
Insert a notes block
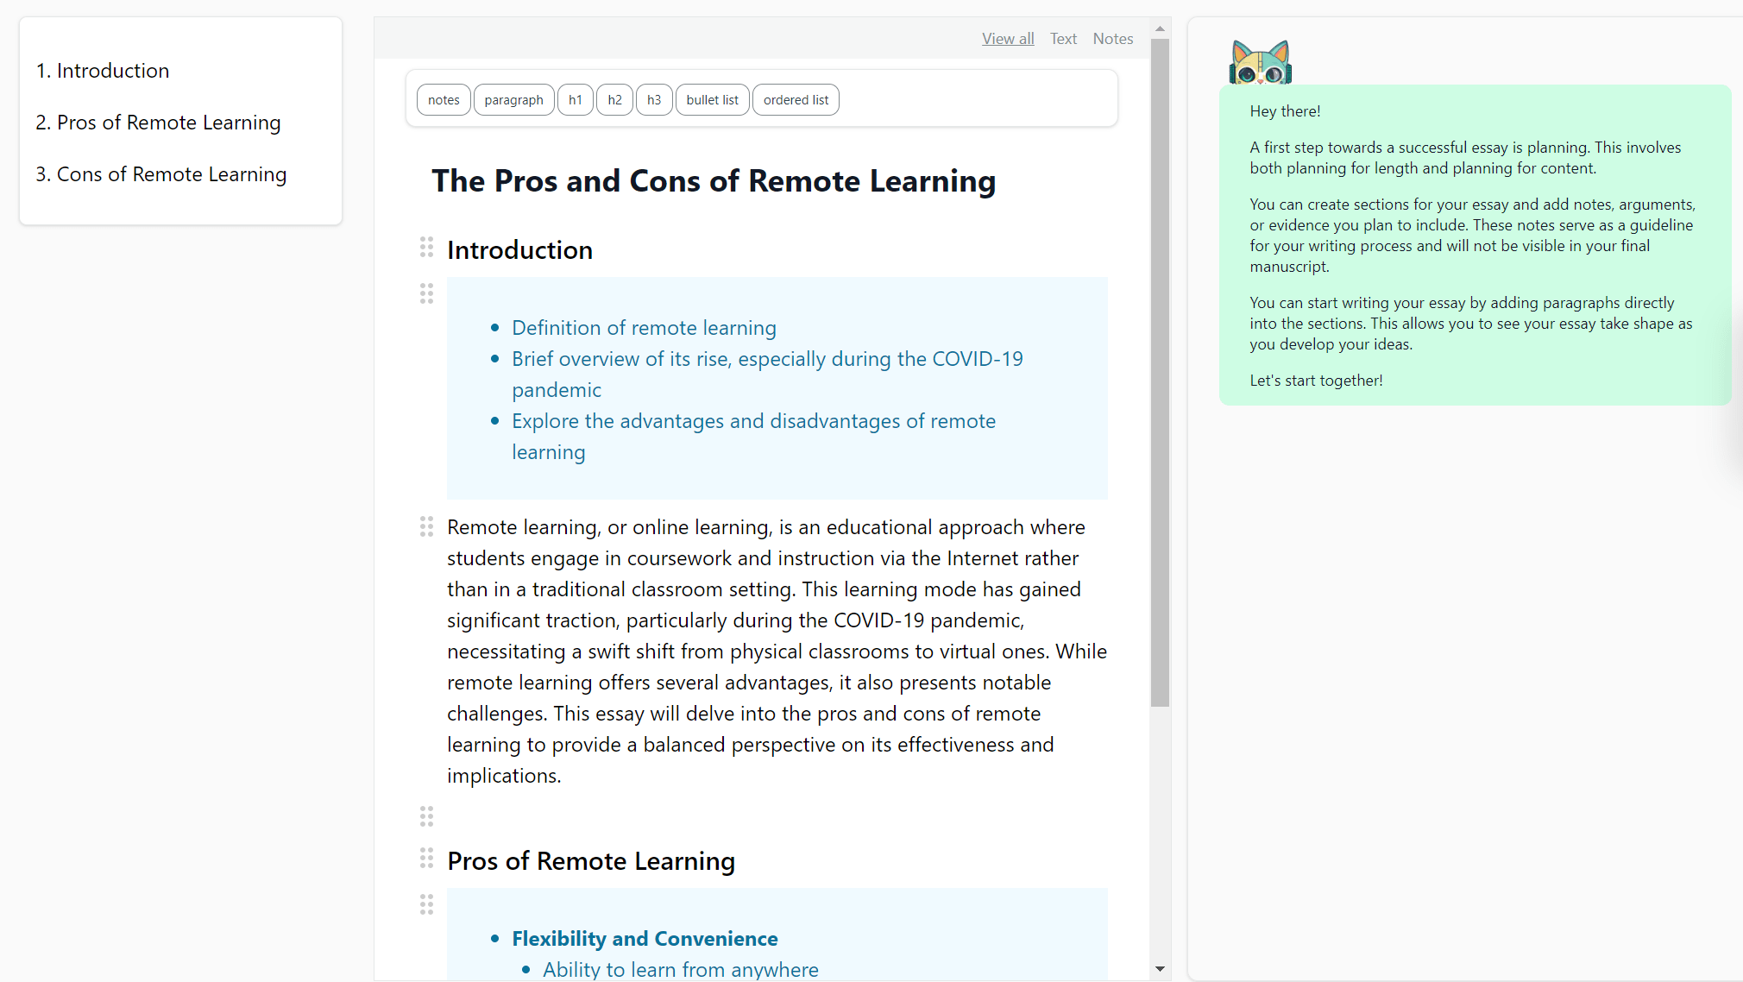444,100
